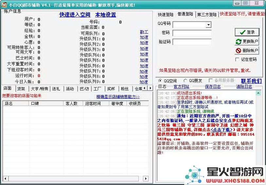Toggle the 备用服务器 checkbox
This screenshot has height=185, width=266.
point(211,80)
